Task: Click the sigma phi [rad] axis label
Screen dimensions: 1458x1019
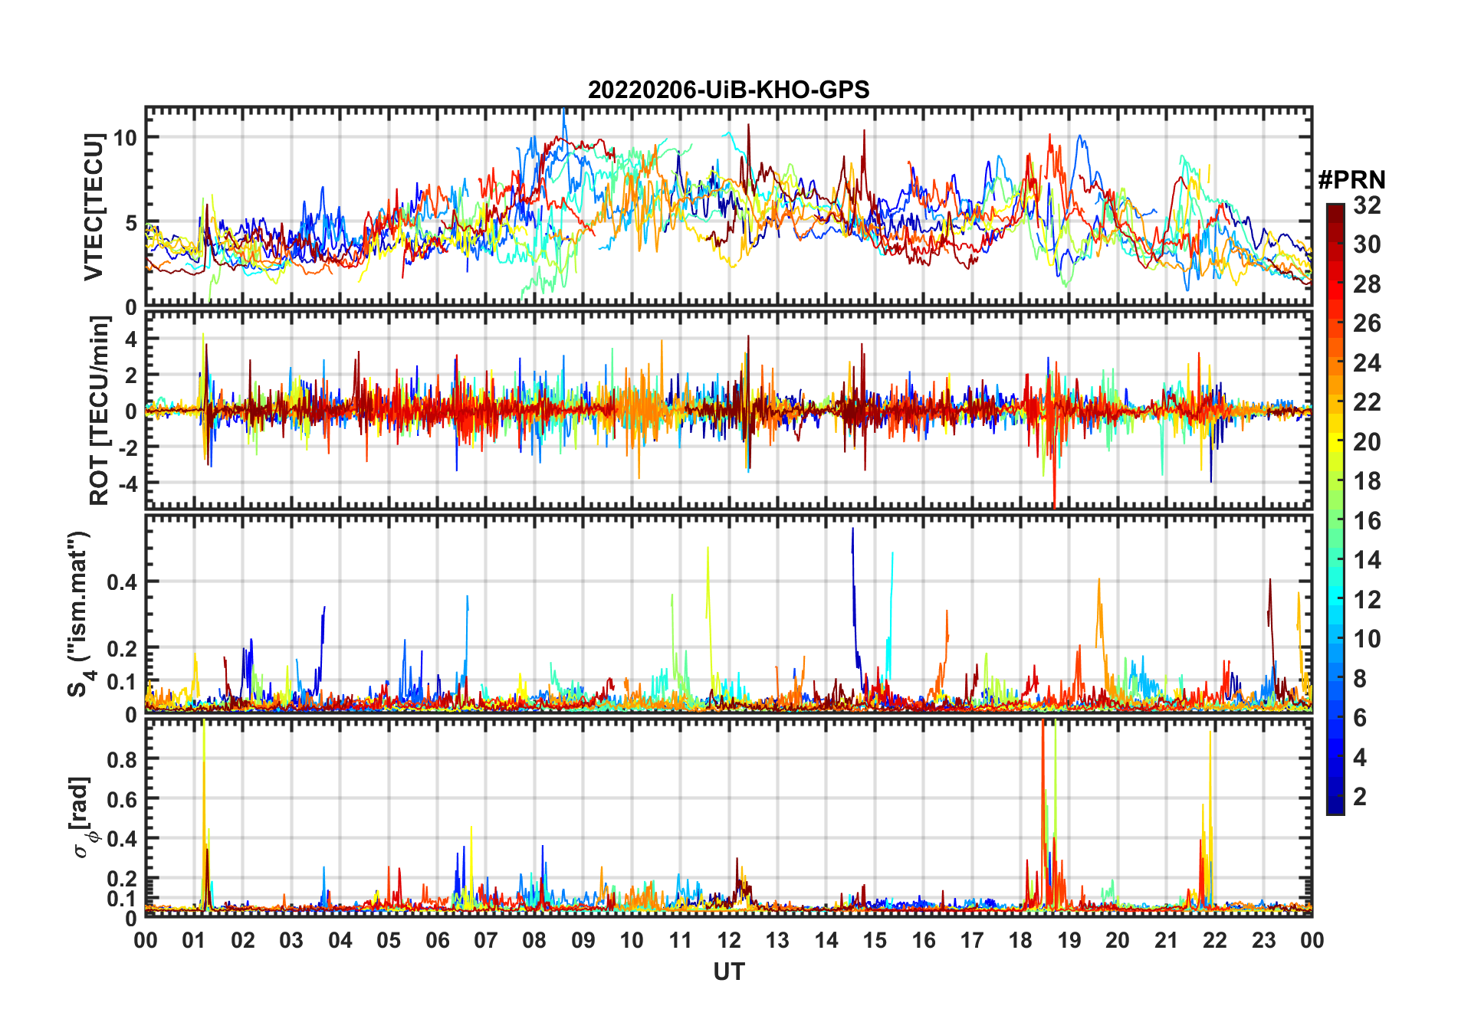Action: pyautogui.click(x=82, y=817)
